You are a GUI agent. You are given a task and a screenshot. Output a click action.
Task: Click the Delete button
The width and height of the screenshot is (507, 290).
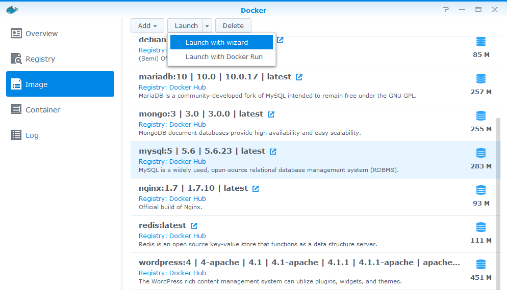coord(233,25)
